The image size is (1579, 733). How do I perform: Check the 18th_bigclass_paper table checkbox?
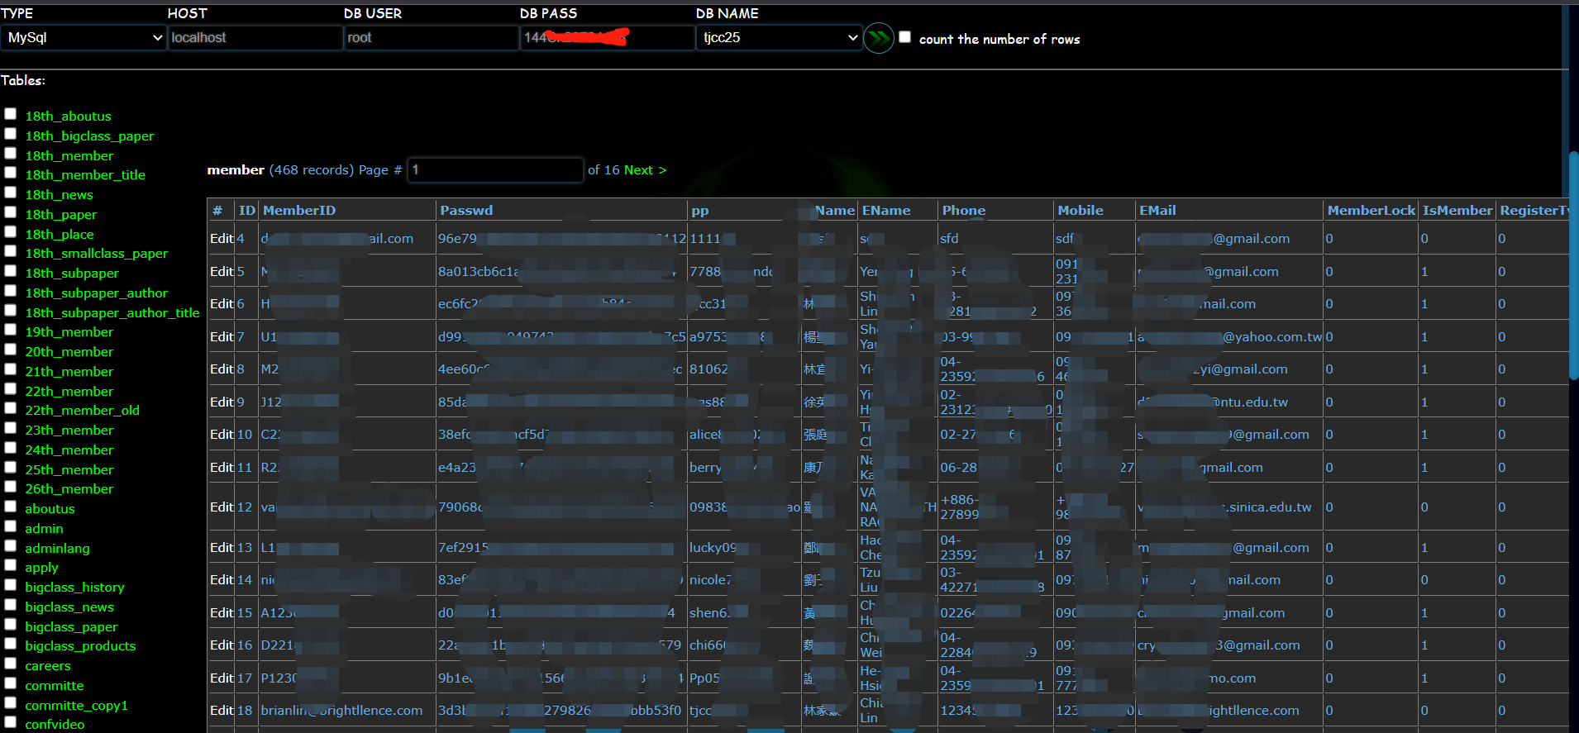11,134
